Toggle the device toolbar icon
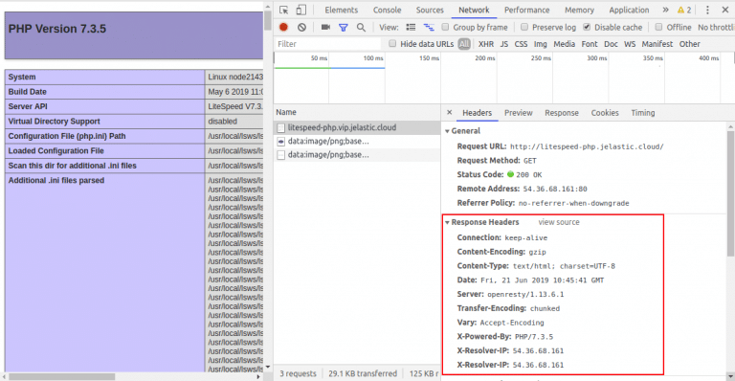Viewport: 735px width, 381px height. 301,10
